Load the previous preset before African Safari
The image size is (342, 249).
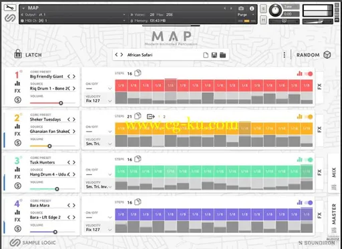[116, 55]
